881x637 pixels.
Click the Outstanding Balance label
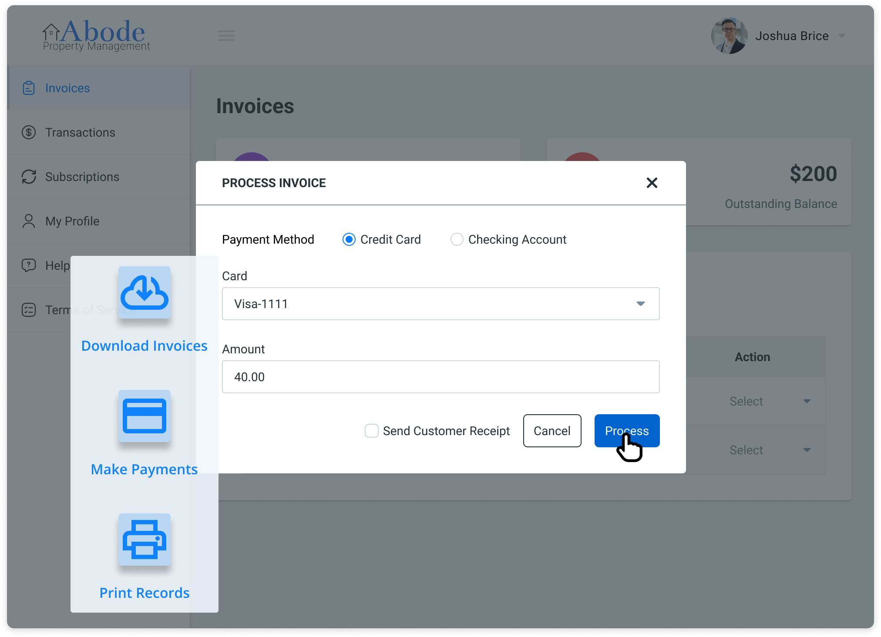781,204
